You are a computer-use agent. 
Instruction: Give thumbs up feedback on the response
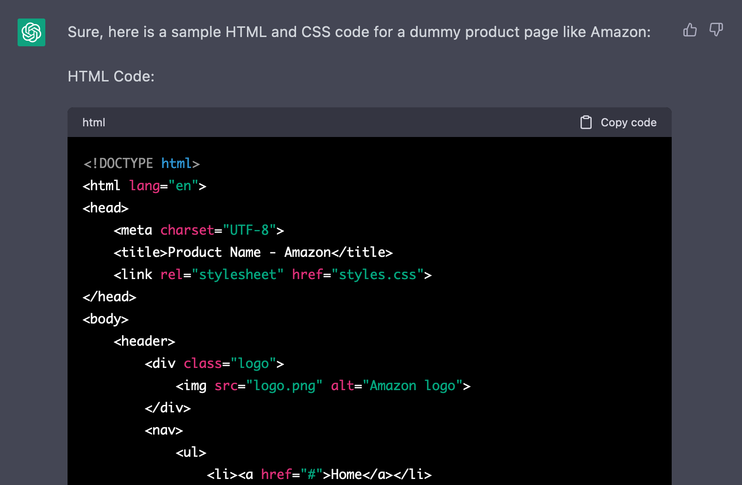click(690, 30)
